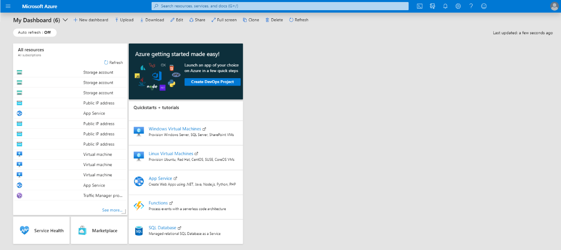Click the 'Launch an app of your choice' text
This screenshot has height=250, width=561.
[x=211, y=68]
